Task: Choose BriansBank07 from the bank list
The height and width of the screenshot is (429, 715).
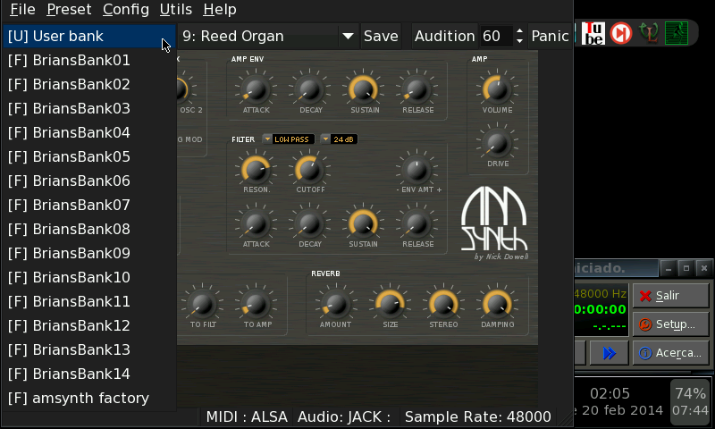Action: (89, 206)
